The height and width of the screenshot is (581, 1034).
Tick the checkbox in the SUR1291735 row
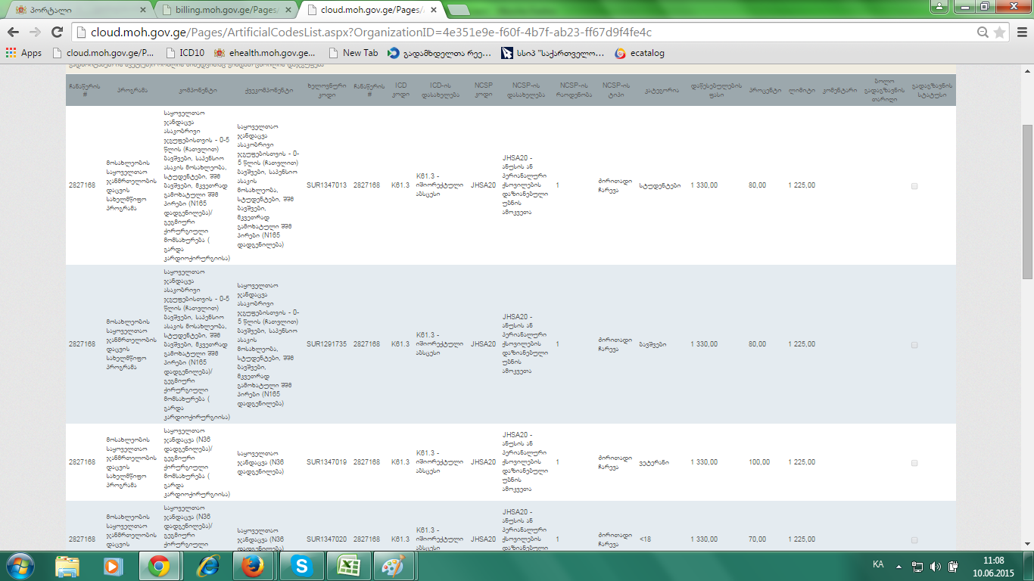914,344
